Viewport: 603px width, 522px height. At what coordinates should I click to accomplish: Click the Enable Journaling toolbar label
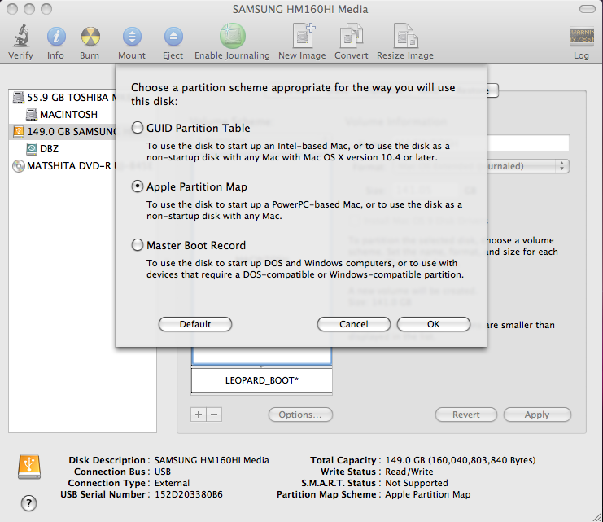pos(232,55)
